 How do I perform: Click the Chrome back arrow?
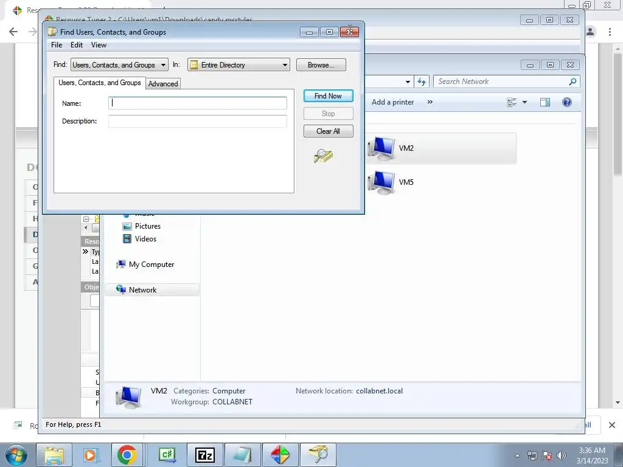click(13, 32)
